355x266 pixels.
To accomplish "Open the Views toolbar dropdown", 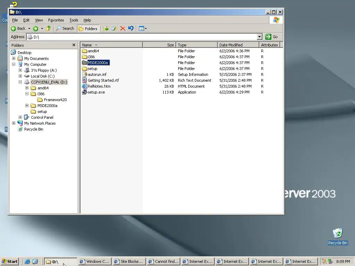I will click(143, 28).
